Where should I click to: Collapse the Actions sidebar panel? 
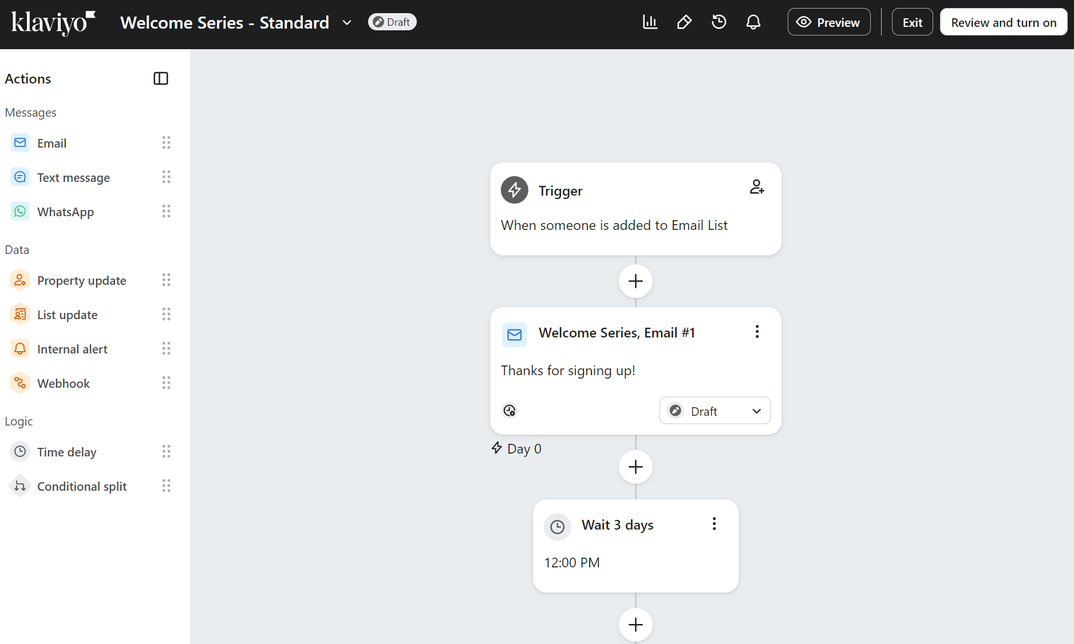(161, 78)
